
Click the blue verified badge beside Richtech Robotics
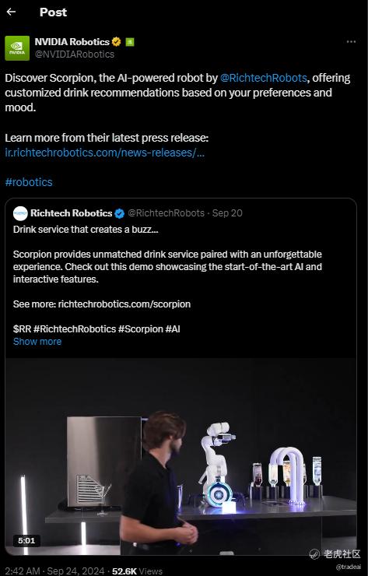(x=119, y=213)
